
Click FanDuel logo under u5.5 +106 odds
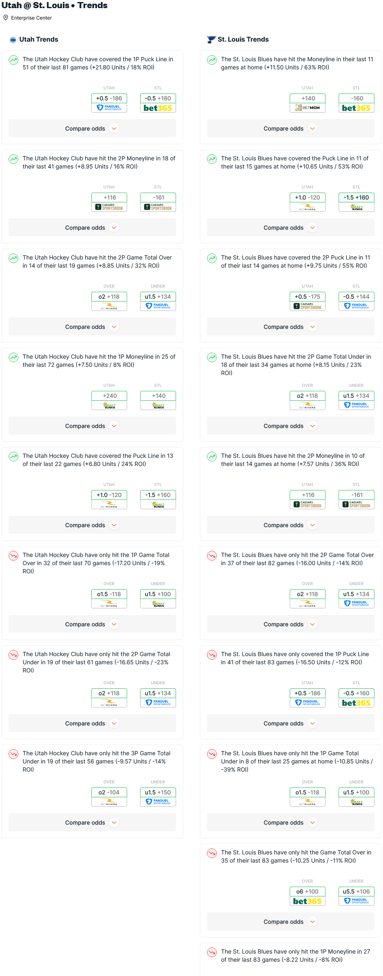(356, 901)
